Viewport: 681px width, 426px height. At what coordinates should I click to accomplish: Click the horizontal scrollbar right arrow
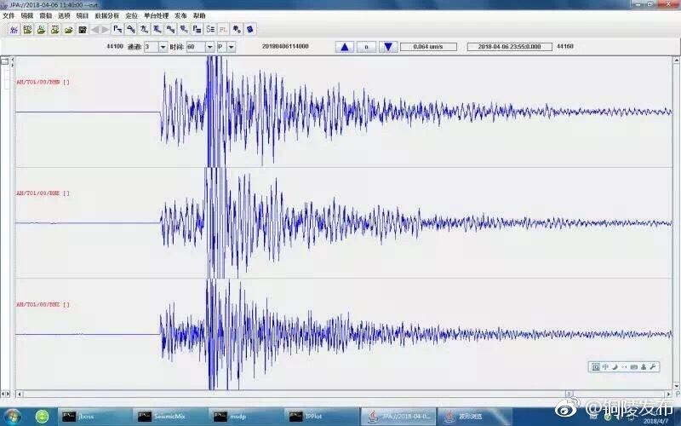coord(668,394)
